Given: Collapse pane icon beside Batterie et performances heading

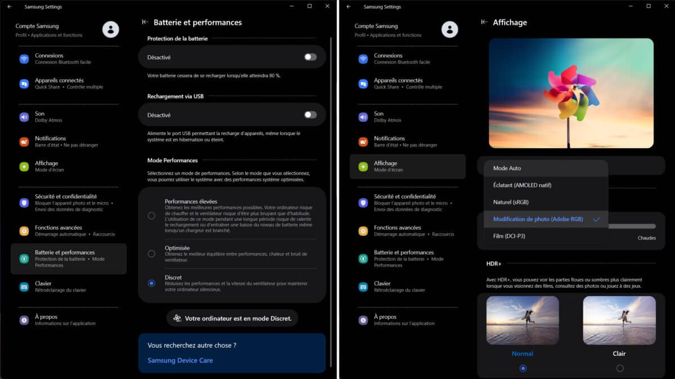Looking at the screenshot, I should [x=145, y=23].
